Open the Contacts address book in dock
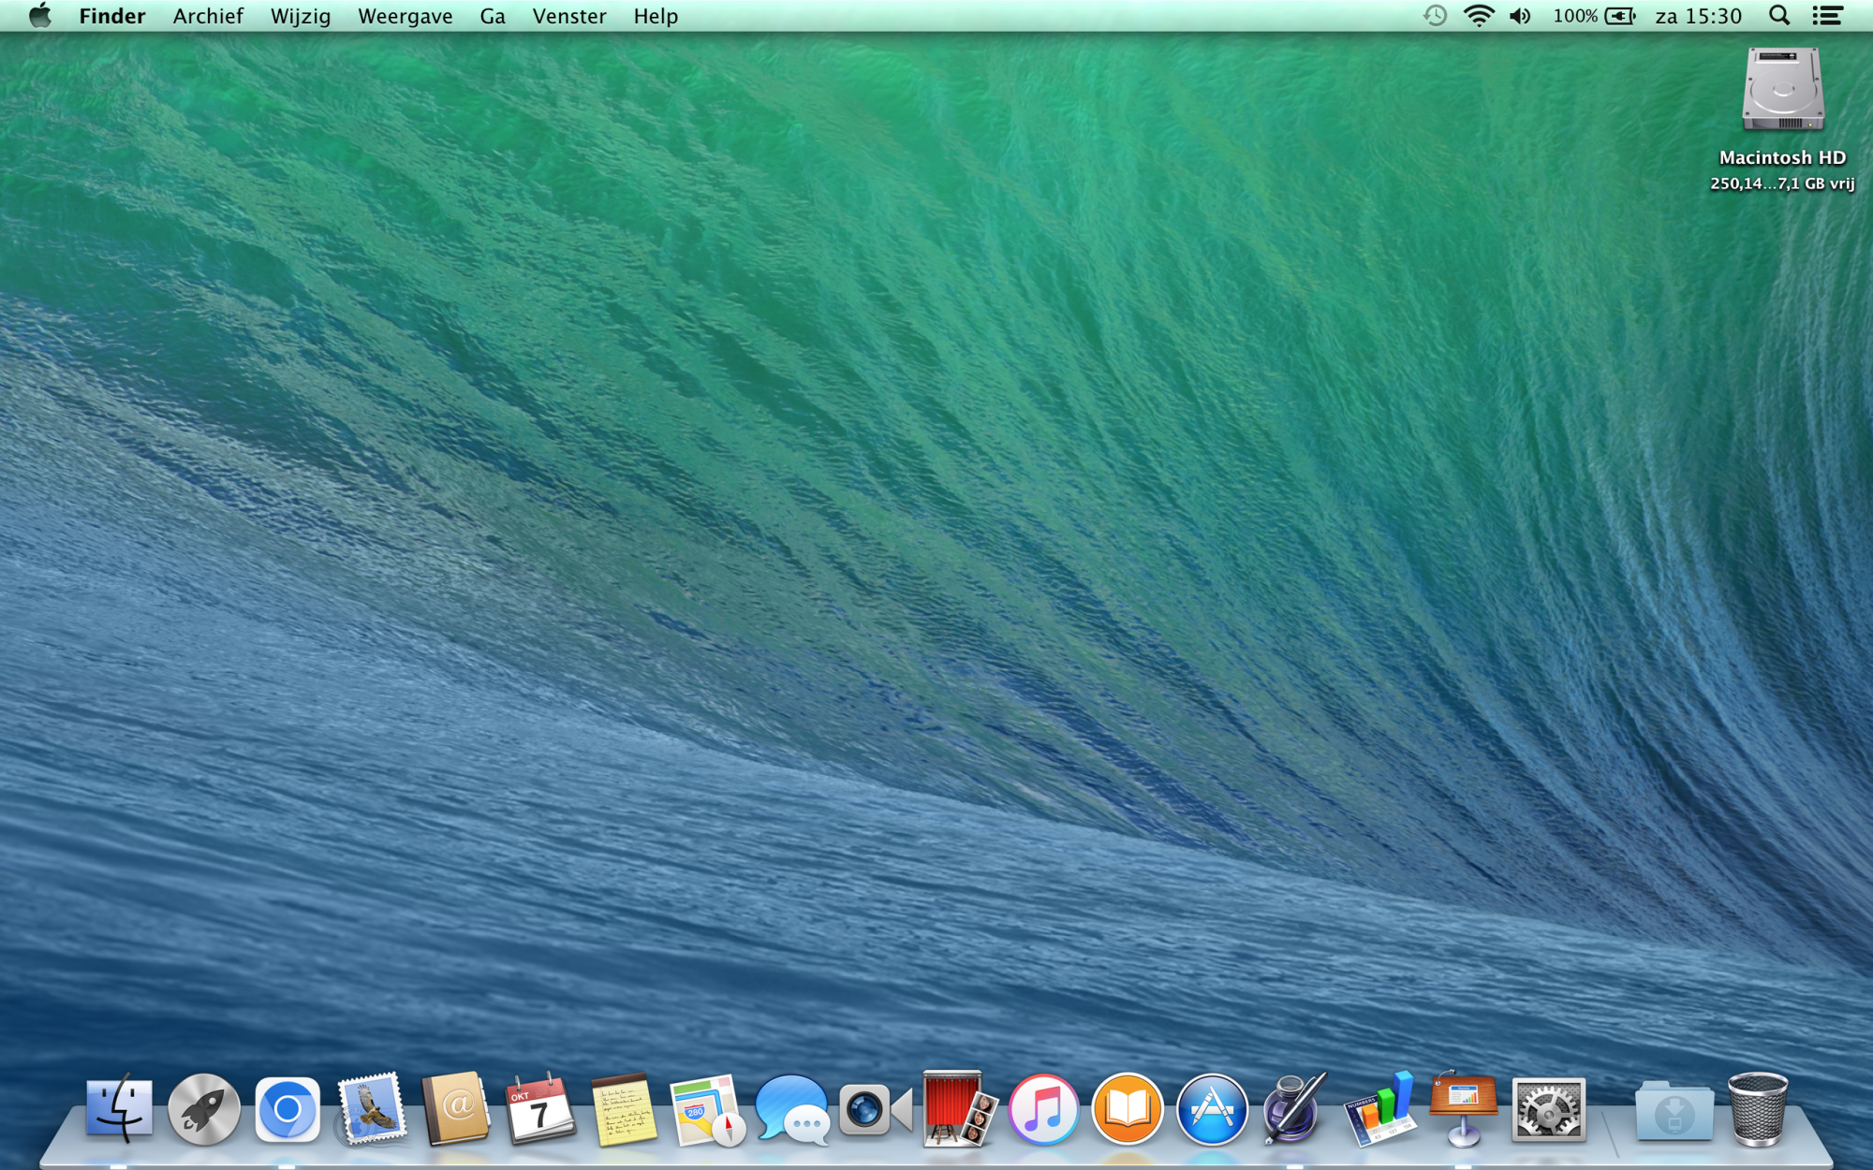The height and width of the screenshot is (1170, 1873). (x=456, y=1110)
